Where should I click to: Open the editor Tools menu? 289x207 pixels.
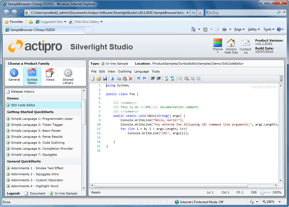coord(156,71)
